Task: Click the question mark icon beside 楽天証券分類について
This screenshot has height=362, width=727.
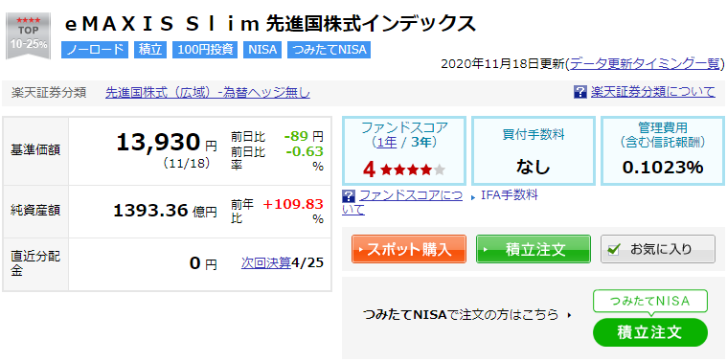Action: (x=580, y=92)
